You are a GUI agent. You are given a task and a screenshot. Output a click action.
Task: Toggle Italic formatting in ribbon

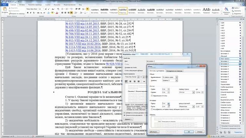(31, 13)
